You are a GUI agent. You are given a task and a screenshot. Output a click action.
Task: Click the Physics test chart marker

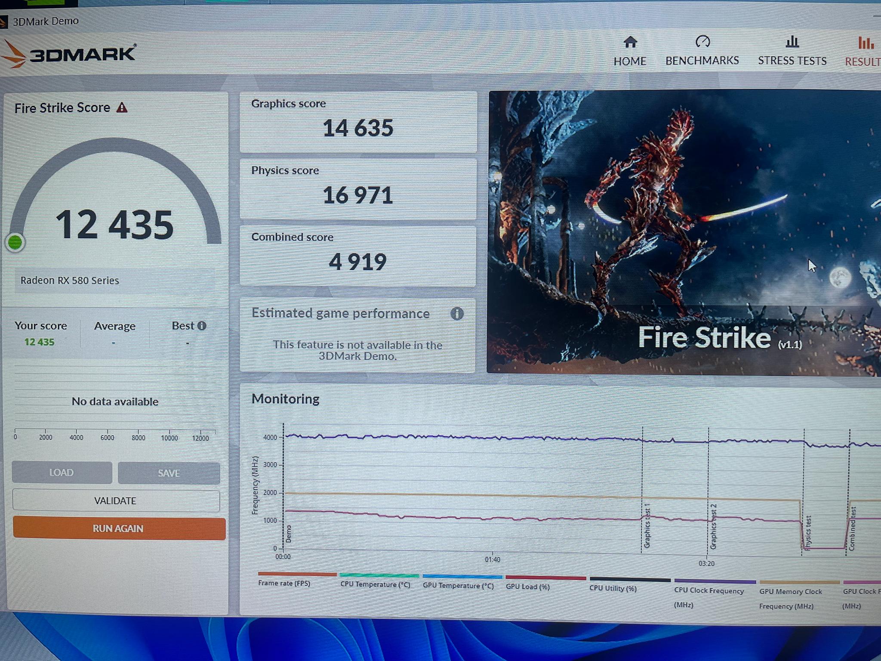tap(808, 533)
